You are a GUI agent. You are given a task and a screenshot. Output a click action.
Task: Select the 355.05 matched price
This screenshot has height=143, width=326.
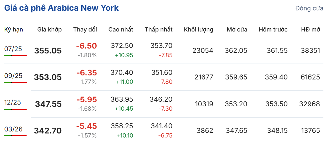coord(48,51)
